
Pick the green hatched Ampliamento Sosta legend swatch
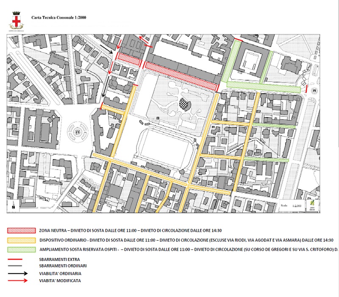coord(22,249)
